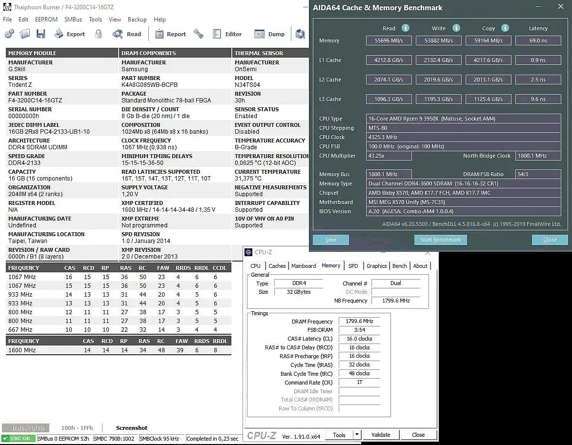Click the magnifier icon after Dump
This screenshot has width=572, height=445.
point(300,34)
